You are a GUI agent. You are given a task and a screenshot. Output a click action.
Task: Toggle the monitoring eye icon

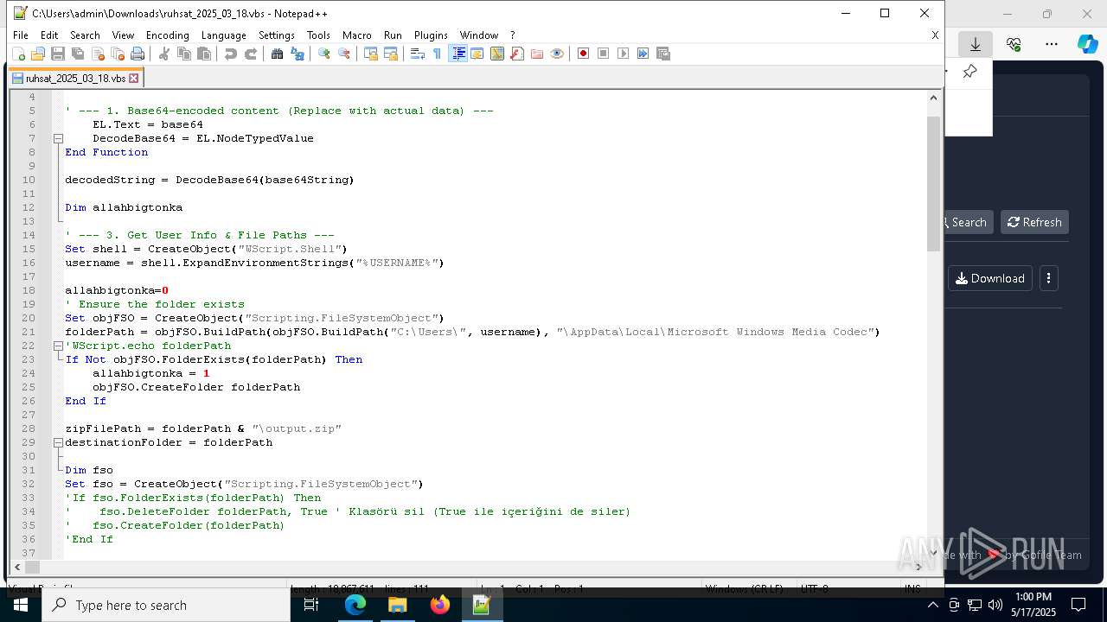click(557, 54)
